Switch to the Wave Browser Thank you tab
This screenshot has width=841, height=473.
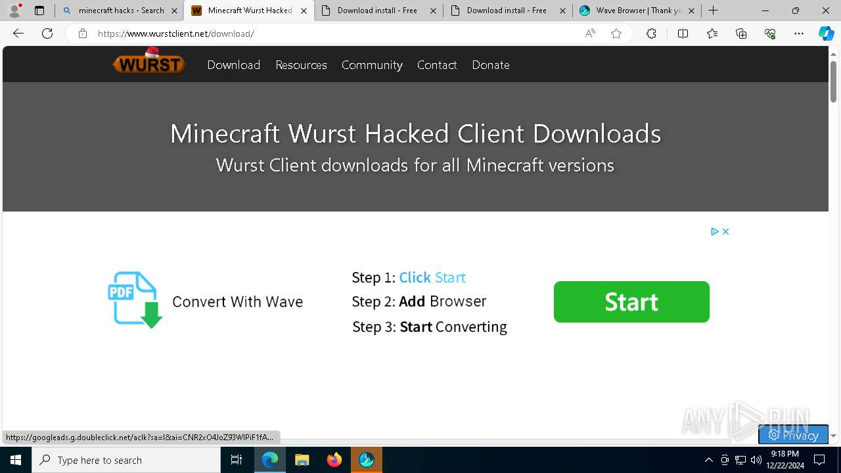click(637, 11)
